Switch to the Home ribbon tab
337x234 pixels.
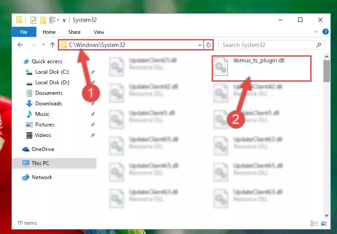point(49,32)
